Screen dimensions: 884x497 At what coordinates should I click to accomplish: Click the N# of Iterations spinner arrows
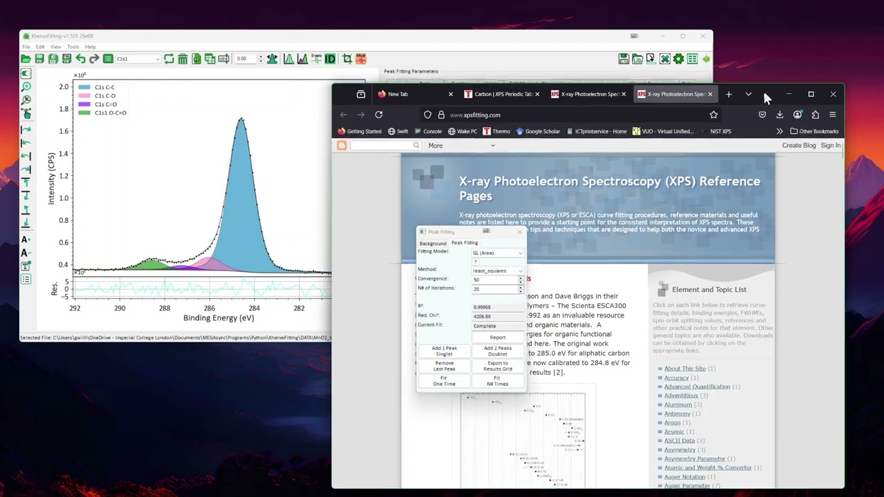coord(520,289)
